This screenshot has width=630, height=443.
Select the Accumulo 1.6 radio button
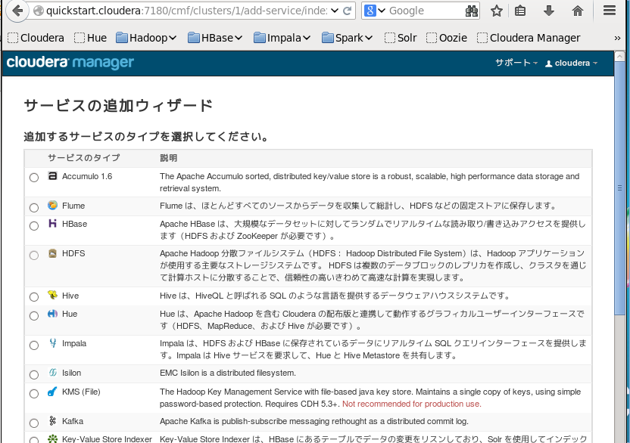[x=34, y=178]
